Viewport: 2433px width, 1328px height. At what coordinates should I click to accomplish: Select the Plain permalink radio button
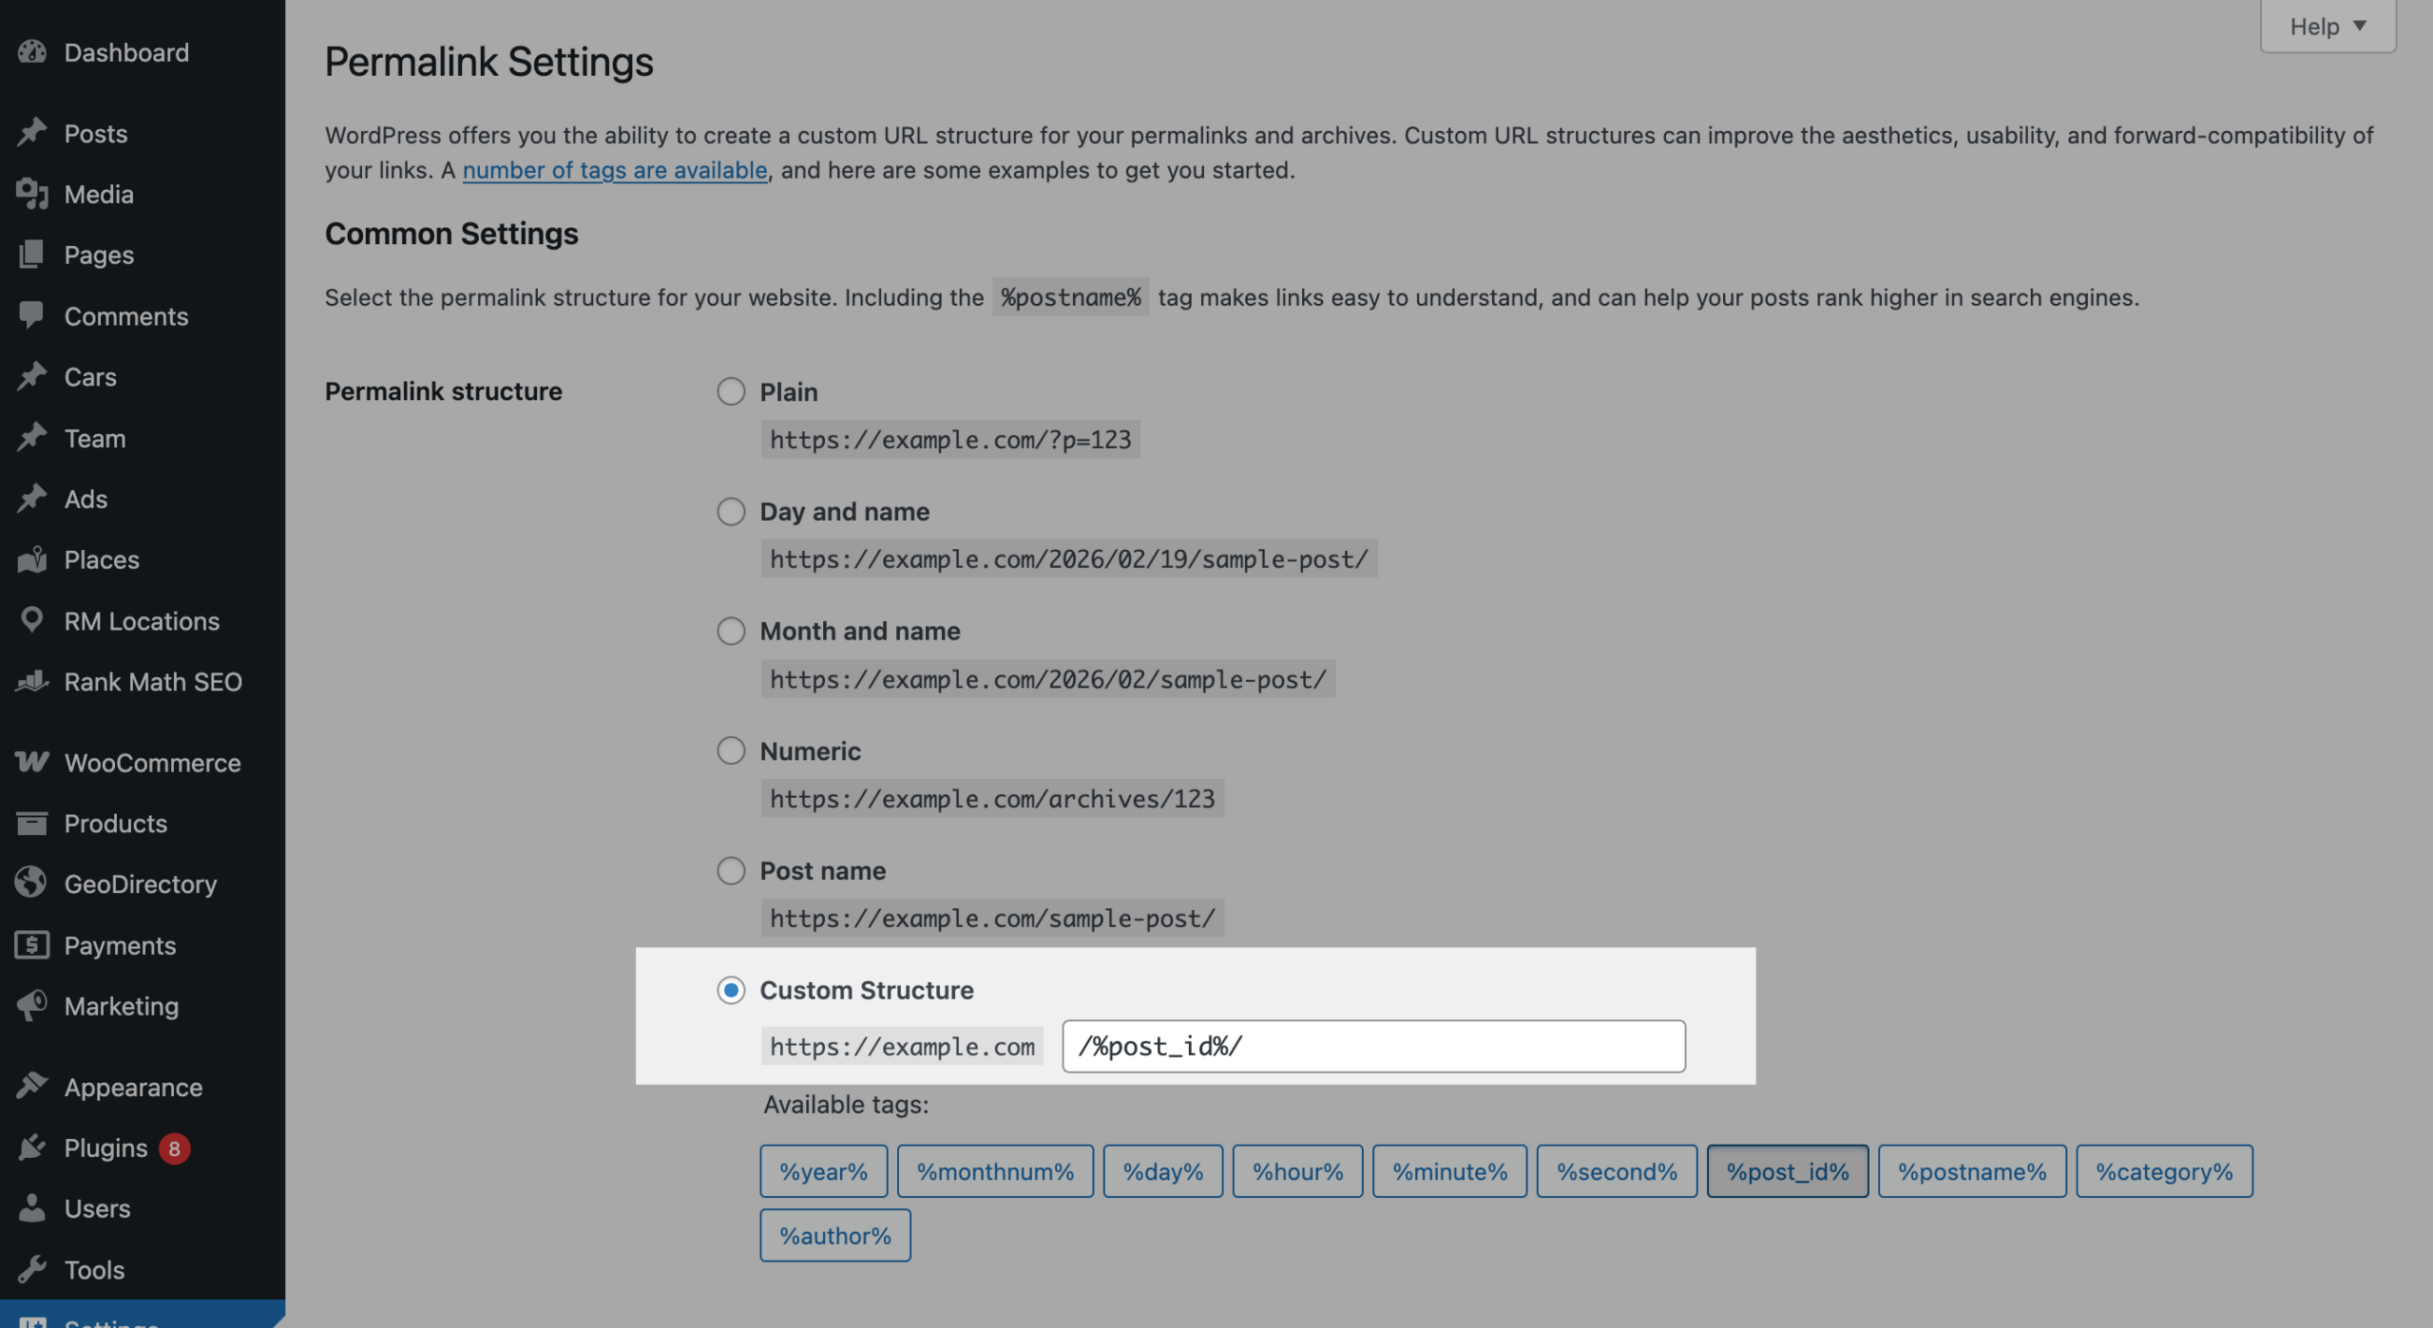pos(730,391)
